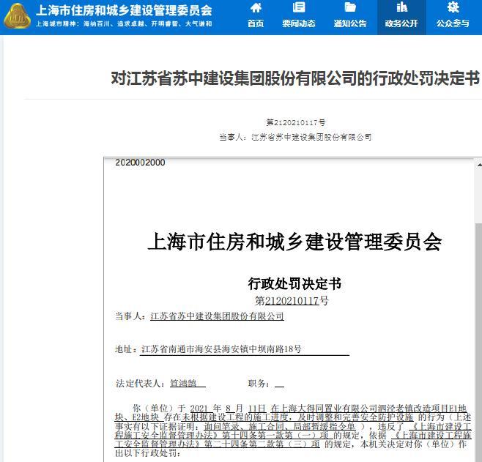This screenshot has height=462, width=482.
Task: Click the embedded document scrollbar thumb
Action: 478,341
